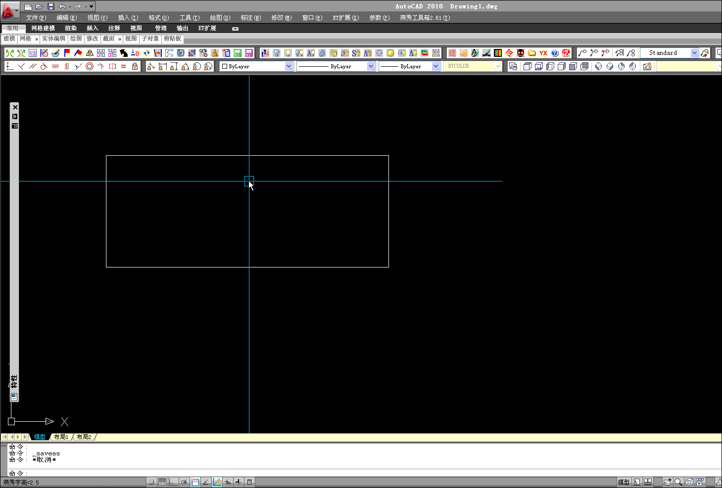Viewport: 722px width, 488px height.
Task: Click the command line input area
Action: (x=364, y=473)
